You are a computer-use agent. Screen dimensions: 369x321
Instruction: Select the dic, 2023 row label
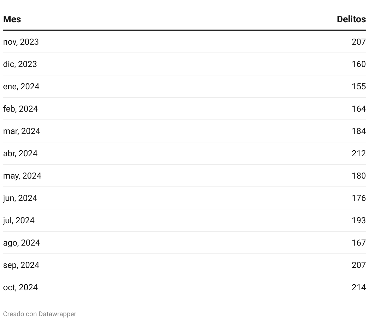pos(20,64)
